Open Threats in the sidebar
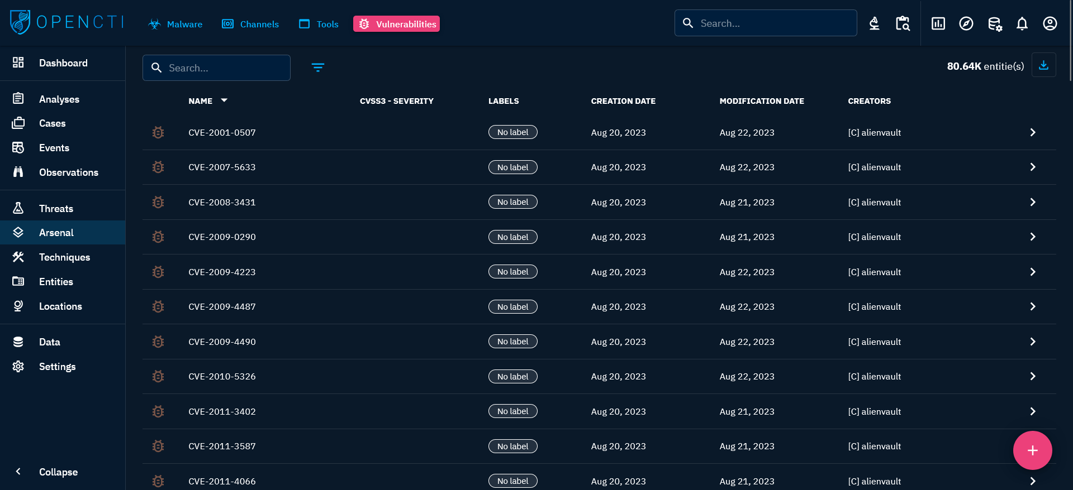 coord(56,208)
